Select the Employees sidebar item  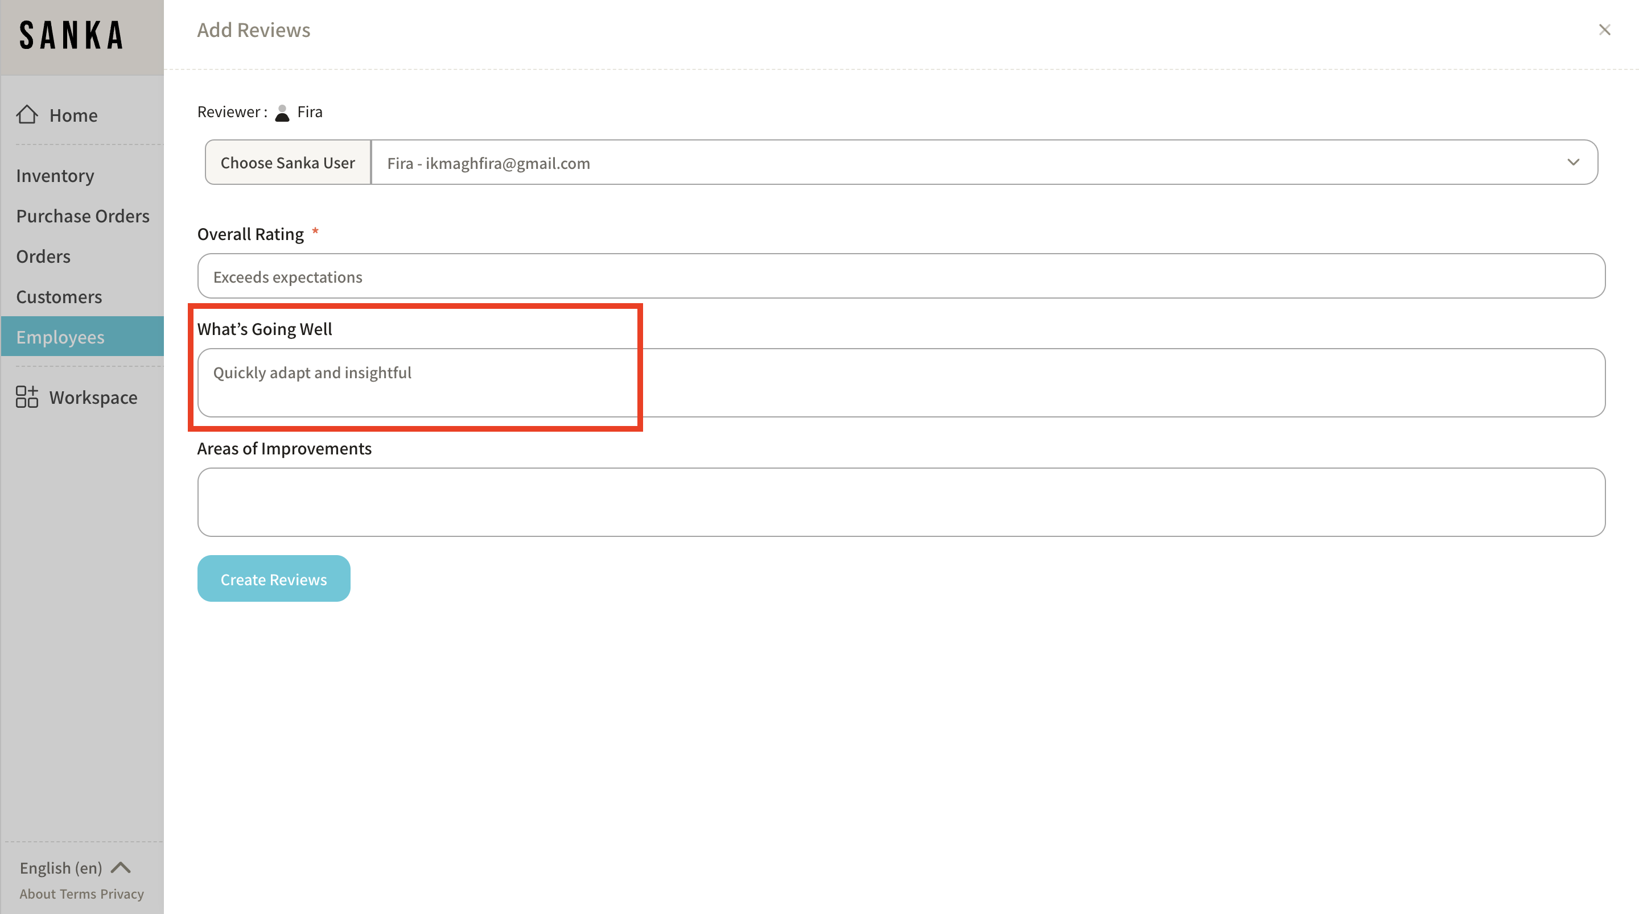click(60, 337)
